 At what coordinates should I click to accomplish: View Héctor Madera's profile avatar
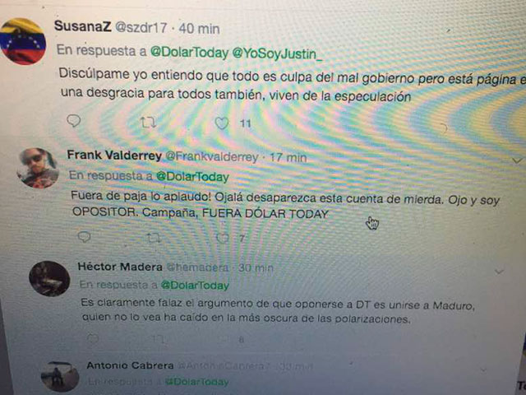[49, 279]
